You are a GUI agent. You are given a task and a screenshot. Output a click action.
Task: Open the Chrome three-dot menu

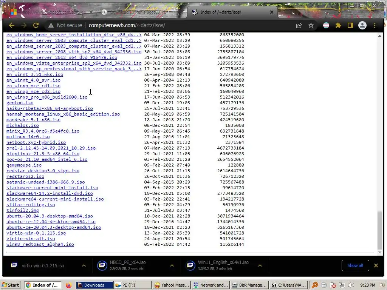375,25
